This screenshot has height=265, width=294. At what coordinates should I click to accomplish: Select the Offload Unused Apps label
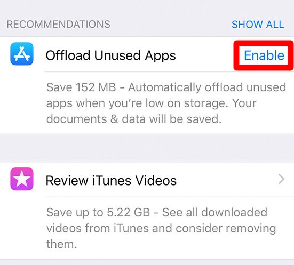110,55
